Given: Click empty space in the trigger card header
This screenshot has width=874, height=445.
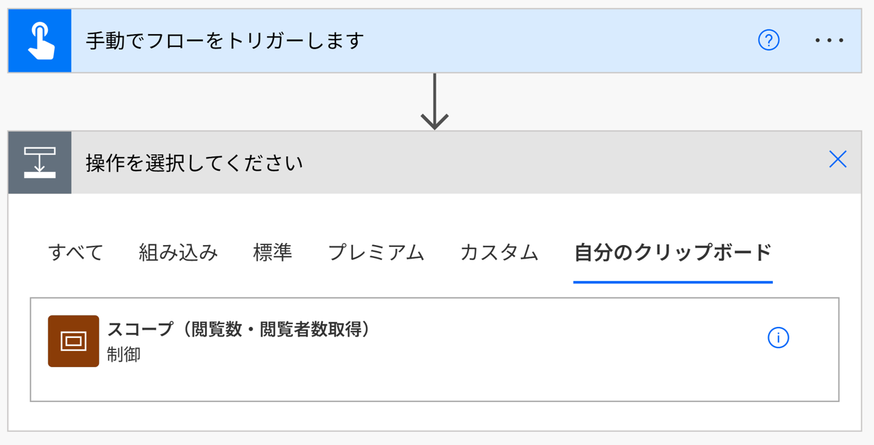Looking at the screenshot, I should (x=546, y=41).
